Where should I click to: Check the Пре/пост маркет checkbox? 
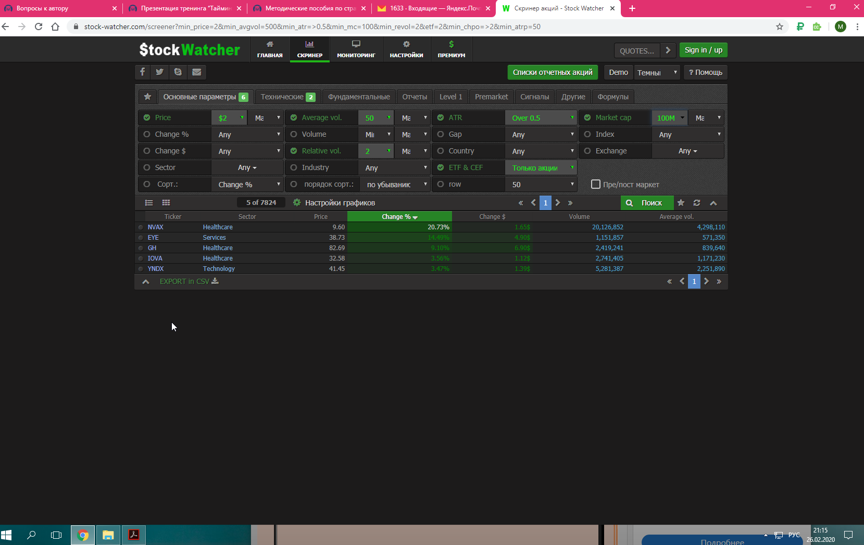click(x=596, y=184)
